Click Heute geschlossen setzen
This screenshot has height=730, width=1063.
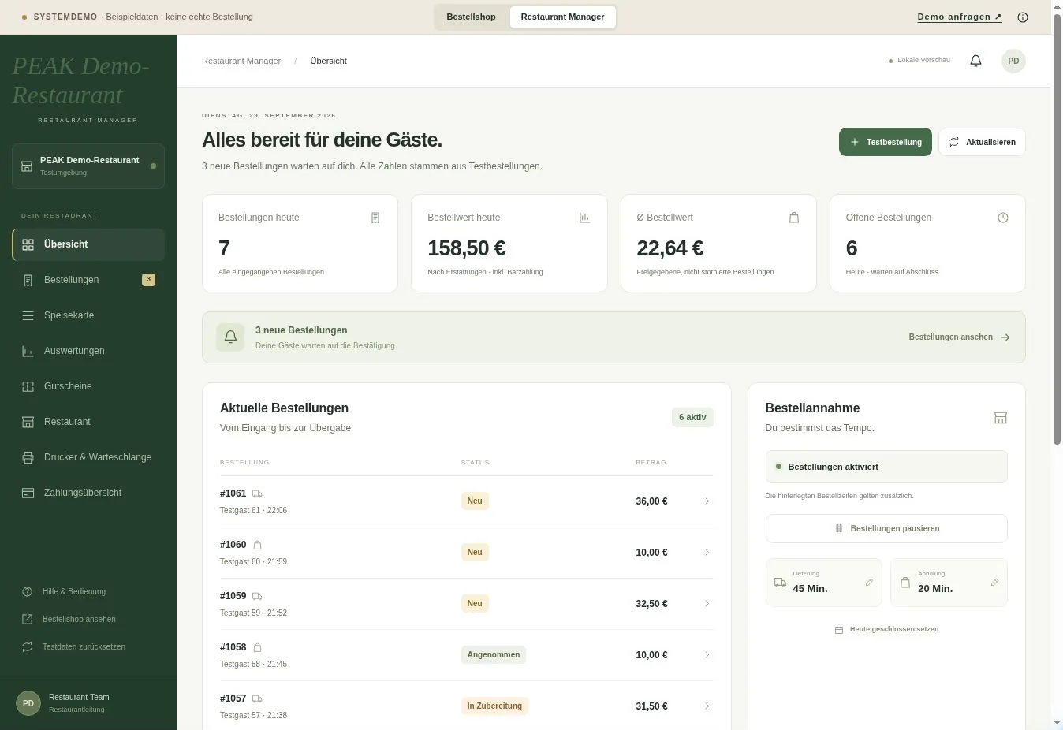886,630
